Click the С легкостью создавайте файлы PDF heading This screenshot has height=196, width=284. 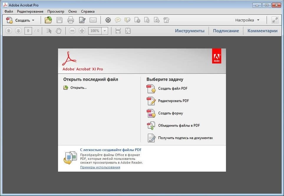click(x=111, y=150)
